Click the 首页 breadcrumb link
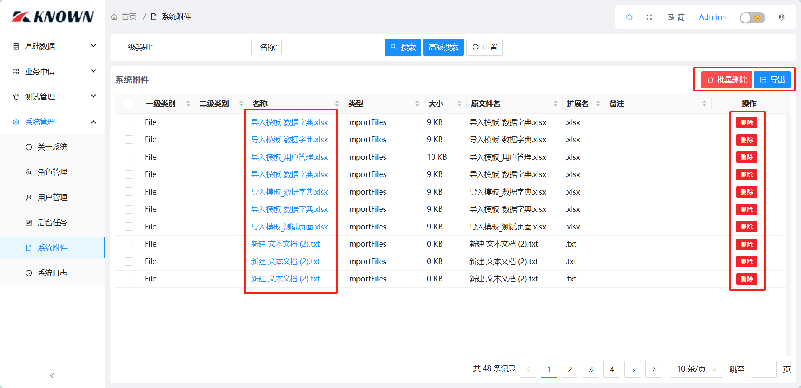The image size is (801, 388). coord(129,17)
